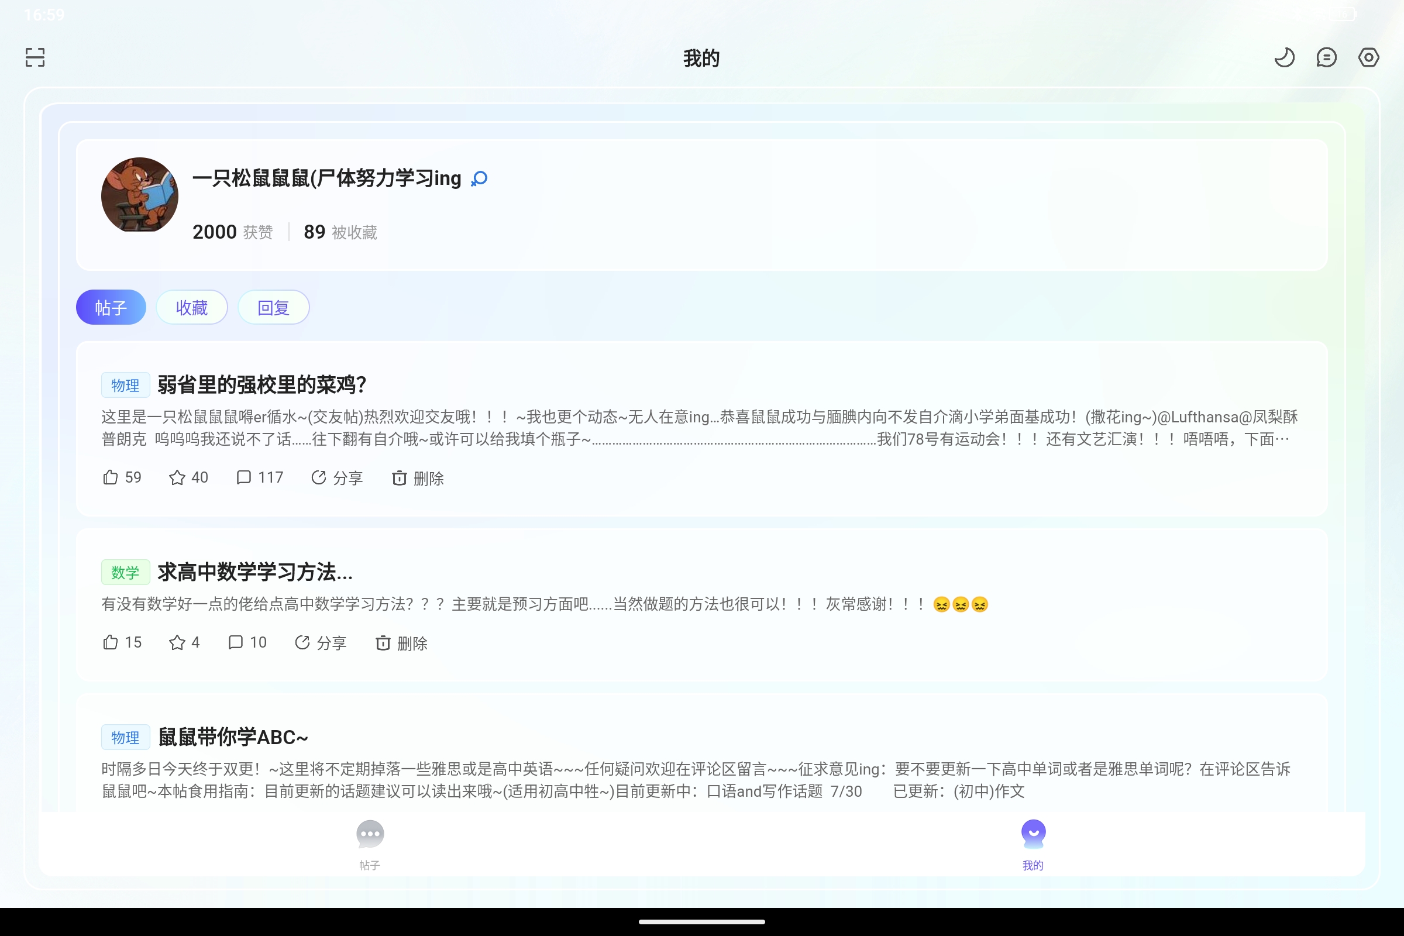1404x936 pixels.
Task: Open the 帖子 section in bottom navigation
Action: (x=370, y=844)
